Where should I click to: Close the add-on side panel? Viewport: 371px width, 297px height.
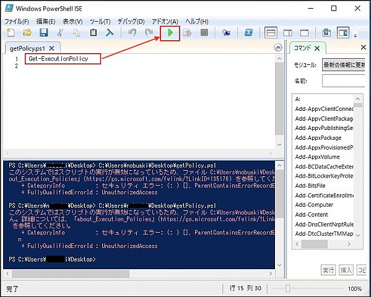click(364, 47)
